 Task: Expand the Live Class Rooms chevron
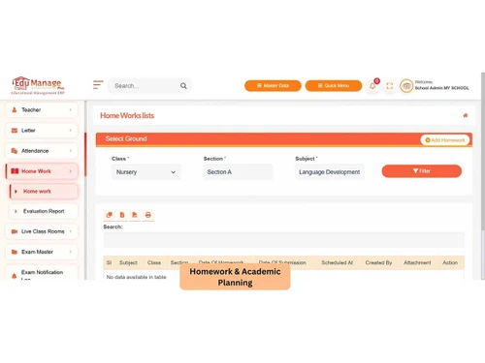coord(71,231)
